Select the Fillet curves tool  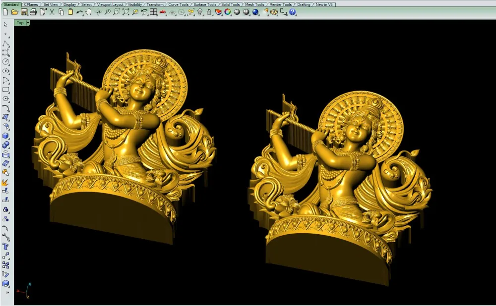[5, 108]
